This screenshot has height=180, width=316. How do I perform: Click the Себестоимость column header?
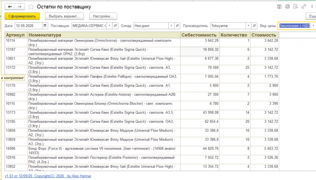tap(200, 35)
